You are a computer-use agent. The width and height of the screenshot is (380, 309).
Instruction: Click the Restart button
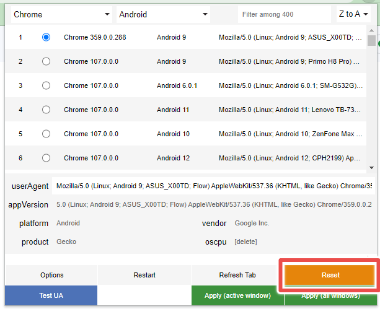(144, 275)
